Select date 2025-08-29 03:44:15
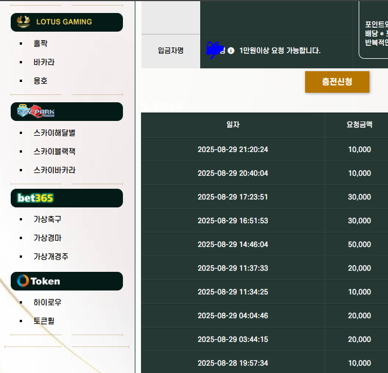The image size is (388, 373). pos(233,339)
